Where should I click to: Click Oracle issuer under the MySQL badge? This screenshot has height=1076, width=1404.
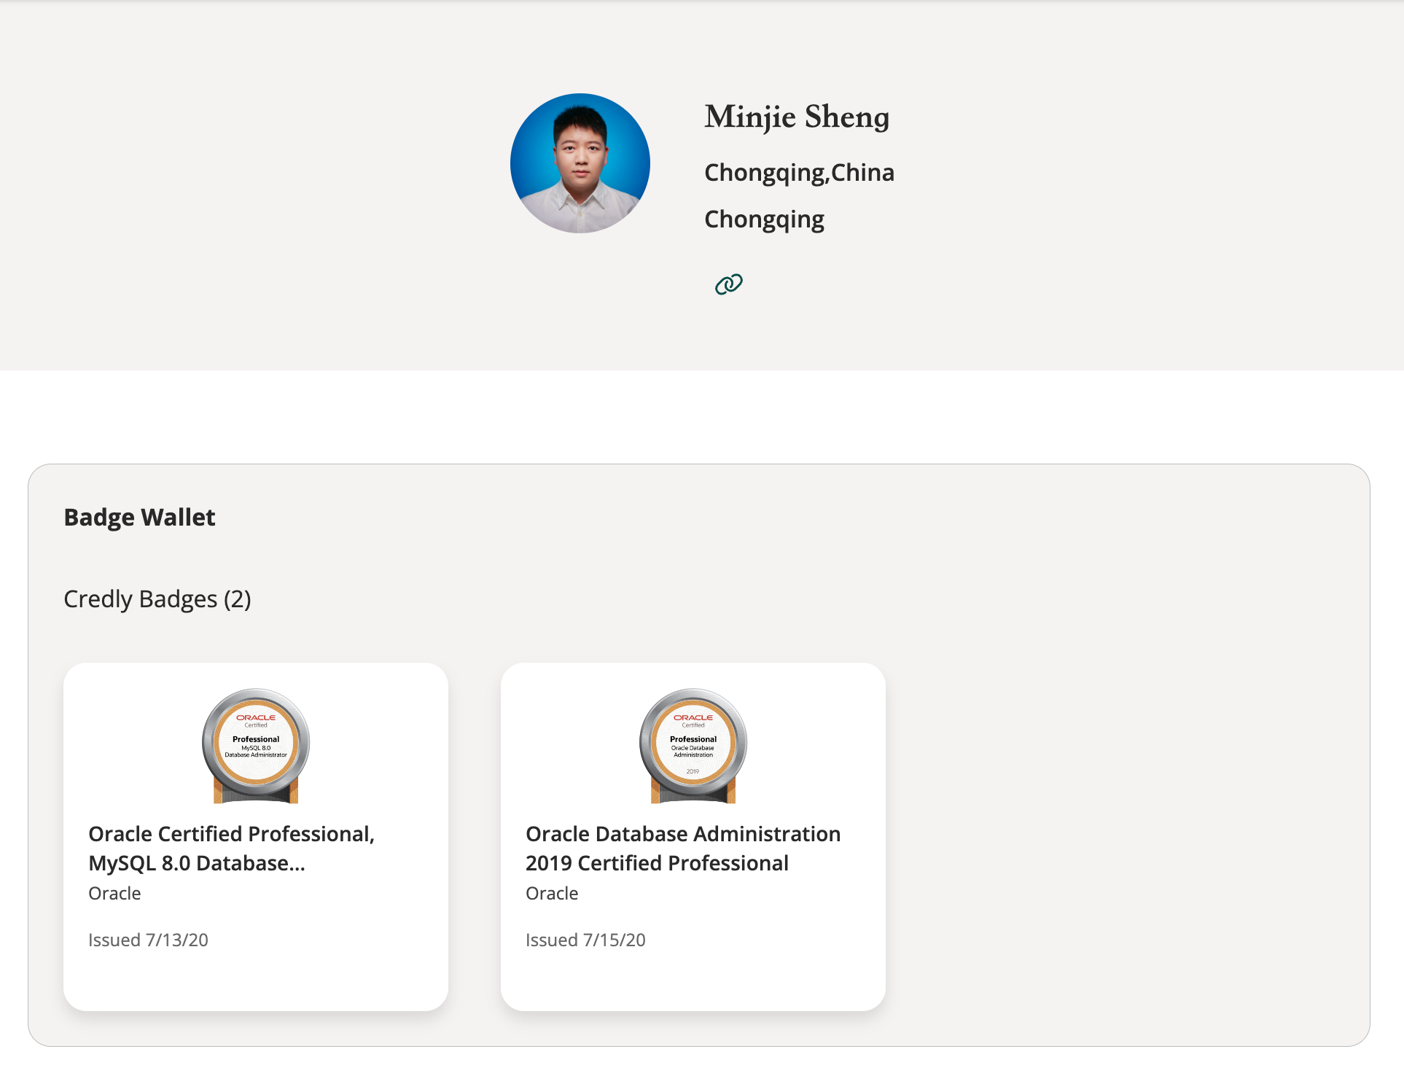click(114, 893)
